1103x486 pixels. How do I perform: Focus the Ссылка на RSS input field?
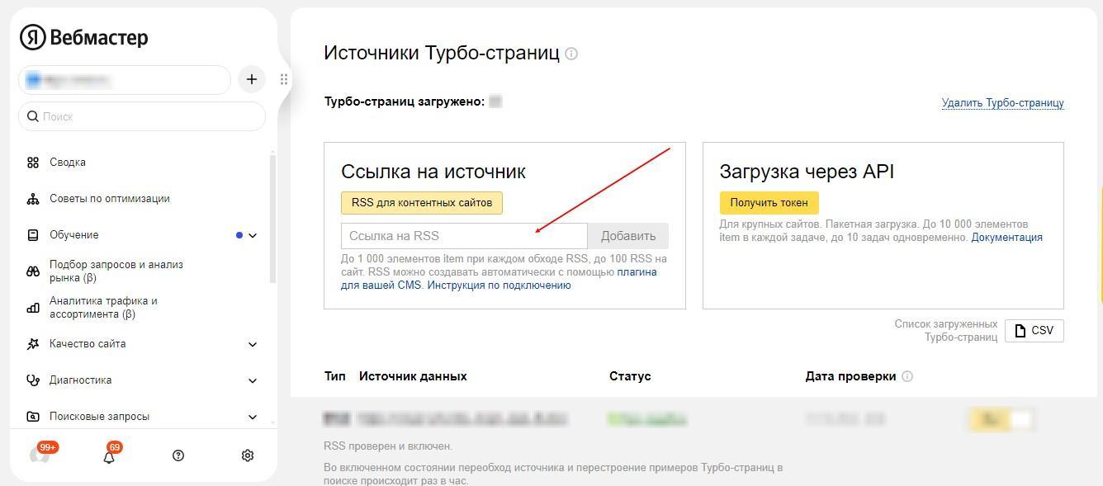click(x=464, y=236)
